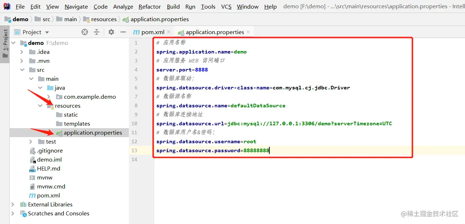Screen dimensions: 465x224
Task: Click application.properties breadcrumb in navigation bar
Action: click(155, 19)
